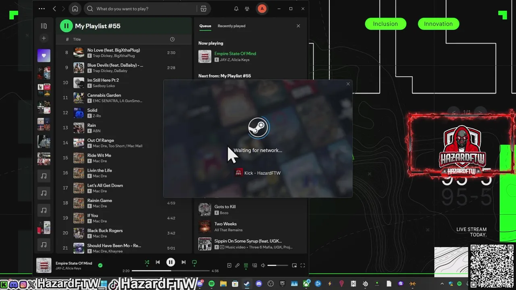
Task: Click the Innovation green button on desktop
Action: point(438,24)
